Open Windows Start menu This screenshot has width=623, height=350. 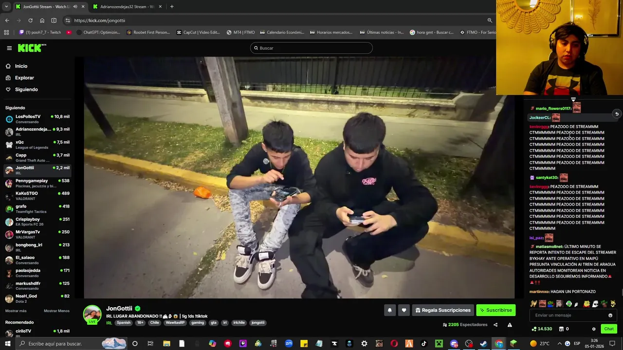[7, 344]
